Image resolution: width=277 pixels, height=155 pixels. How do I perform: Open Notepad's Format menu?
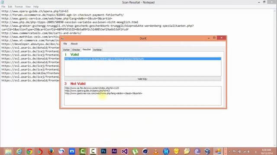tap(19, 7)
